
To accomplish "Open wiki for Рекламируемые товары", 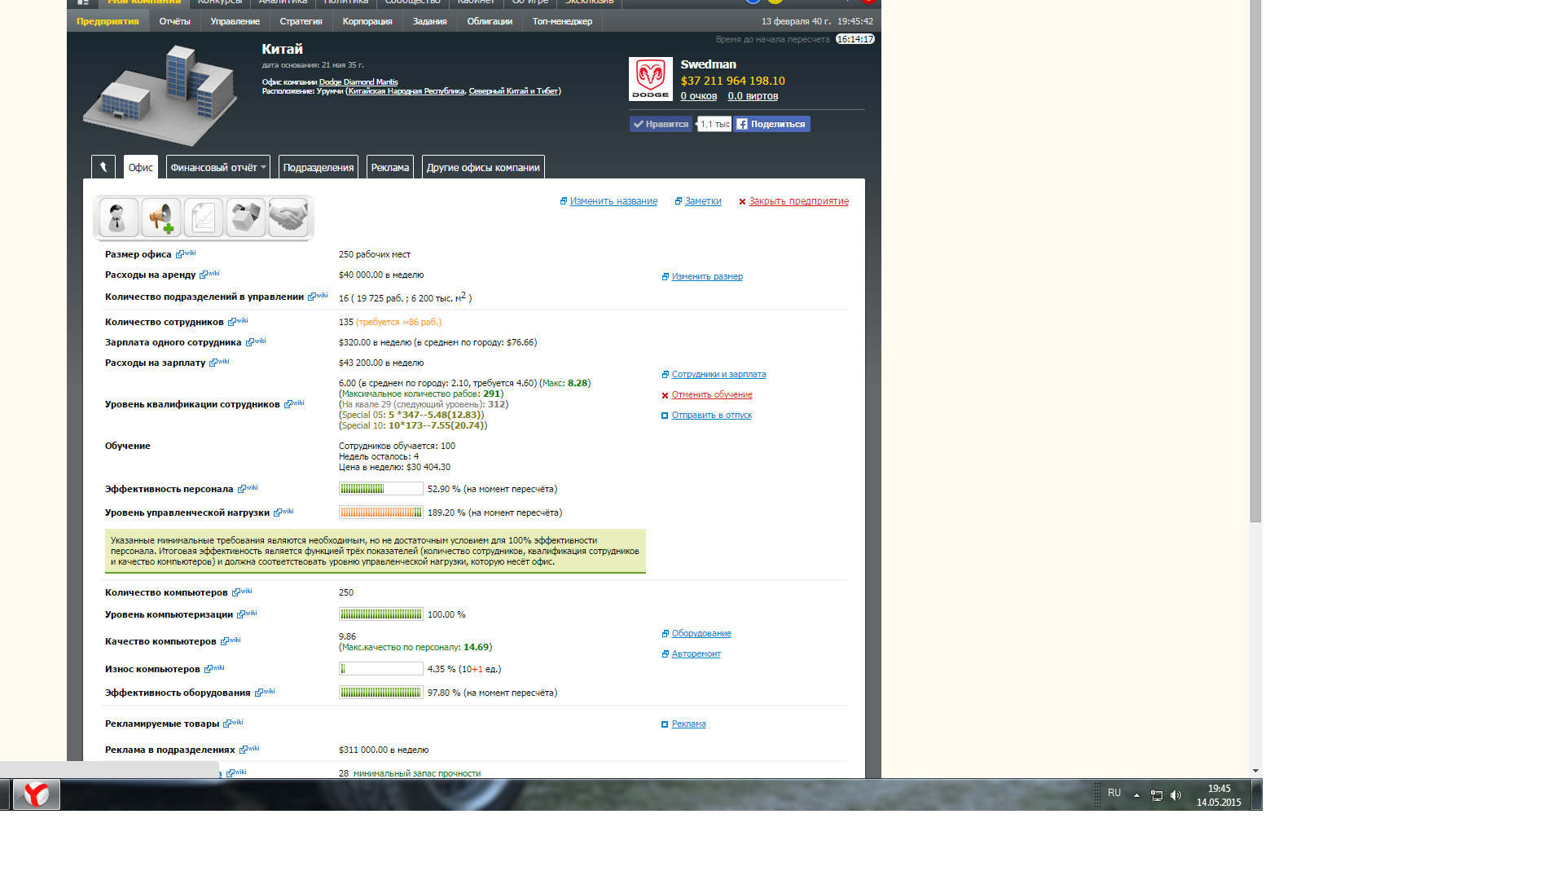I will click(x=233, y=723).
